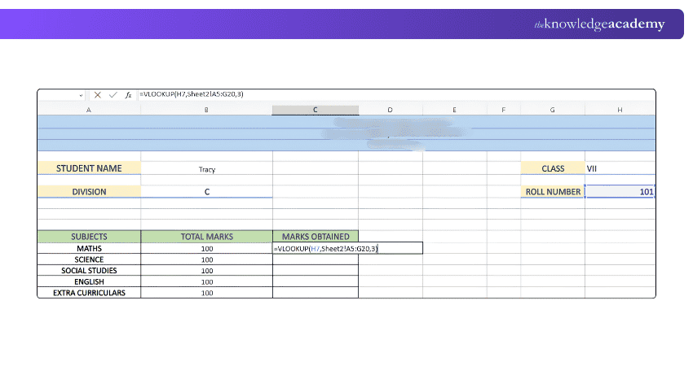Viewport: 693px width, 366px height.
Task: Click the MARKS OBTAINED header cell
Action: tap(316, 237)
